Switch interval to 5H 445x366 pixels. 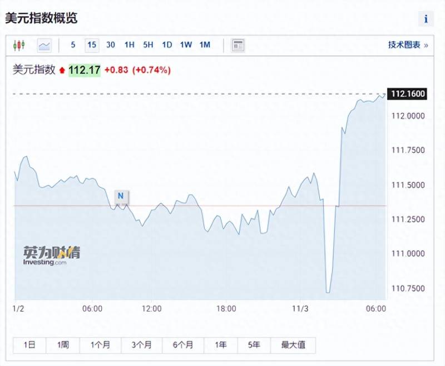(x=148, y=45)
